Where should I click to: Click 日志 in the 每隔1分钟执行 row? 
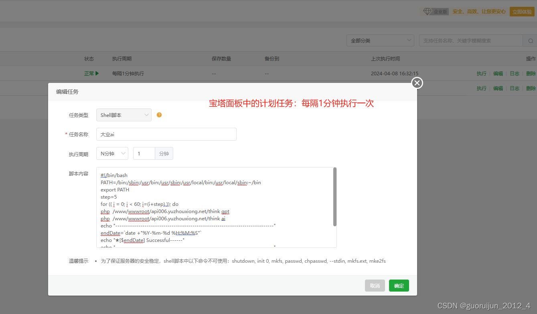click(x=515, y=74)
